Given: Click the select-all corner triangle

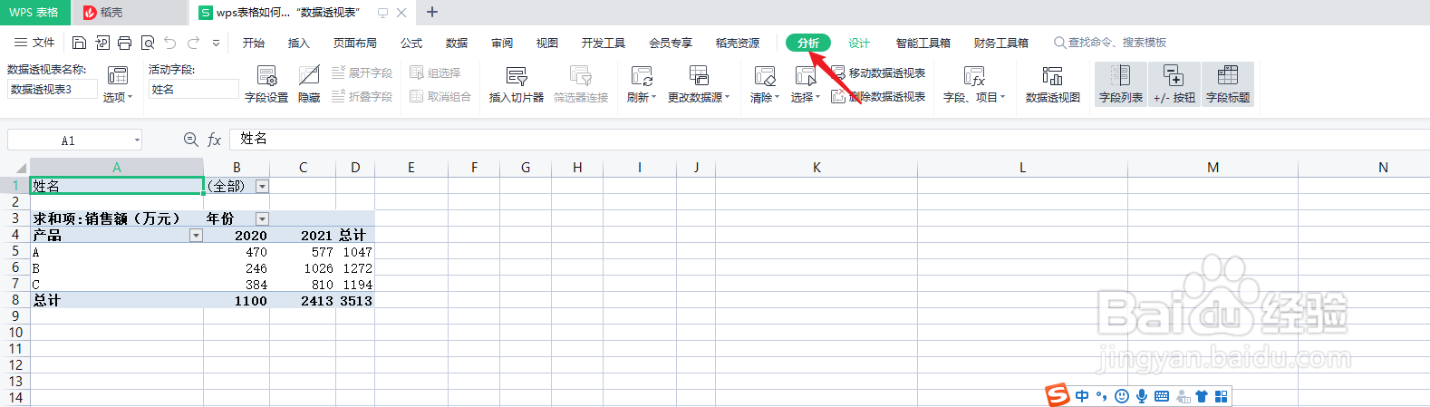Looking at the screenshot, I should coord(22,168).
